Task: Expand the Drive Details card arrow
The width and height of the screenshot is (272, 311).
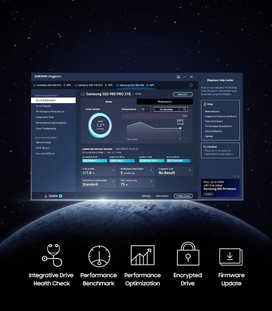Action: (x=113, y=170)
